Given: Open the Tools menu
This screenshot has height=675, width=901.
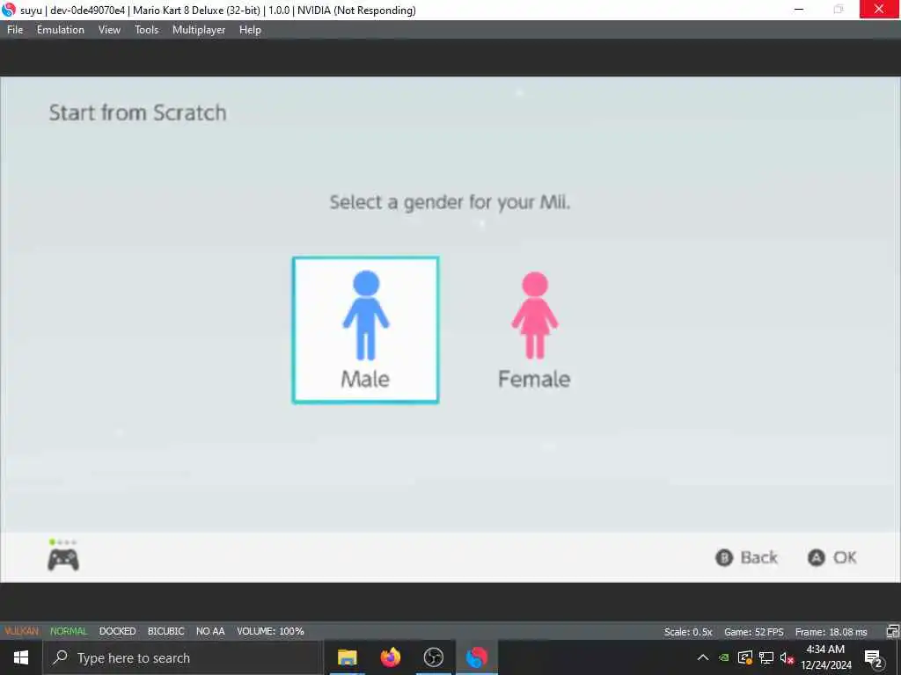Looking at the screenshot, I should click(x=147, y=30).
